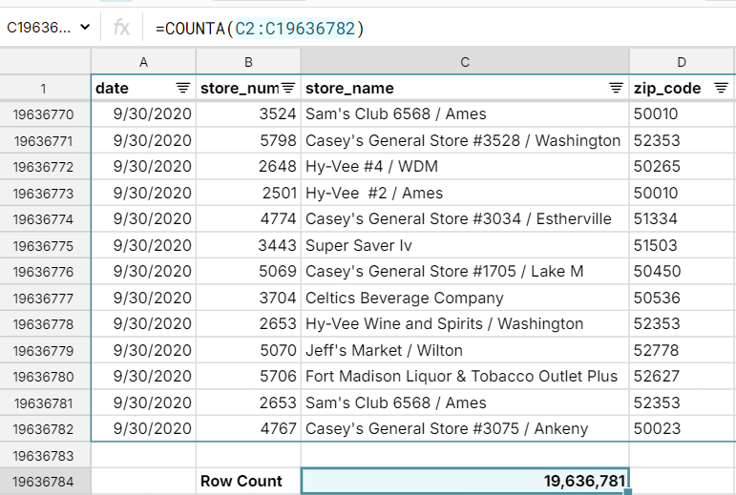Open filter icon in date header
This screenshot has width=736, height=495.
tap(182, 88)
